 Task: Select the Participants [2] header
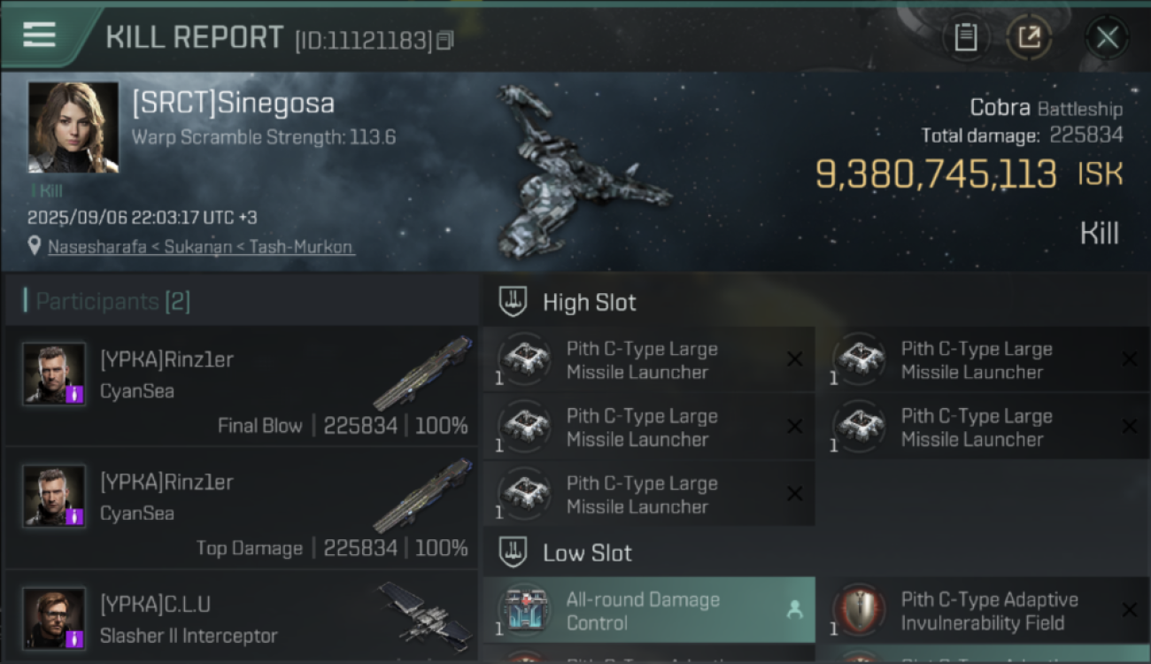[107, 302]
